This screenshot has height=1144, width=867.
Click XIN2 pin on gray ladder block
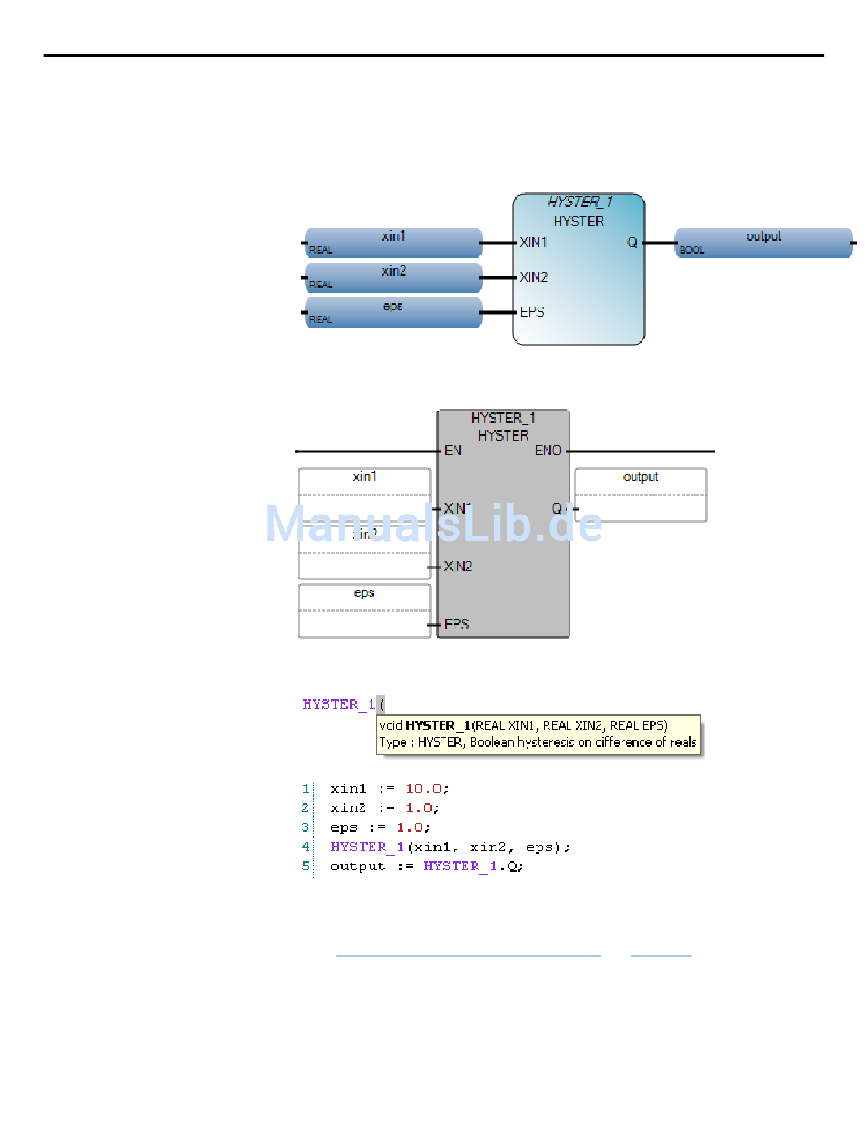(458, 567)
